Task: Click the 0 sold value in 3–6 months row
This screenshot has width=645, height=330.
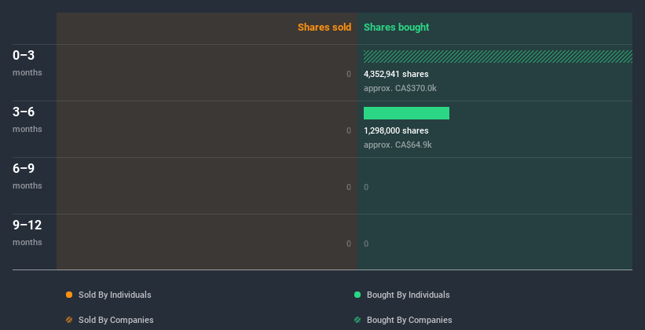Action: pyautogui.click(x=349, y=130)
